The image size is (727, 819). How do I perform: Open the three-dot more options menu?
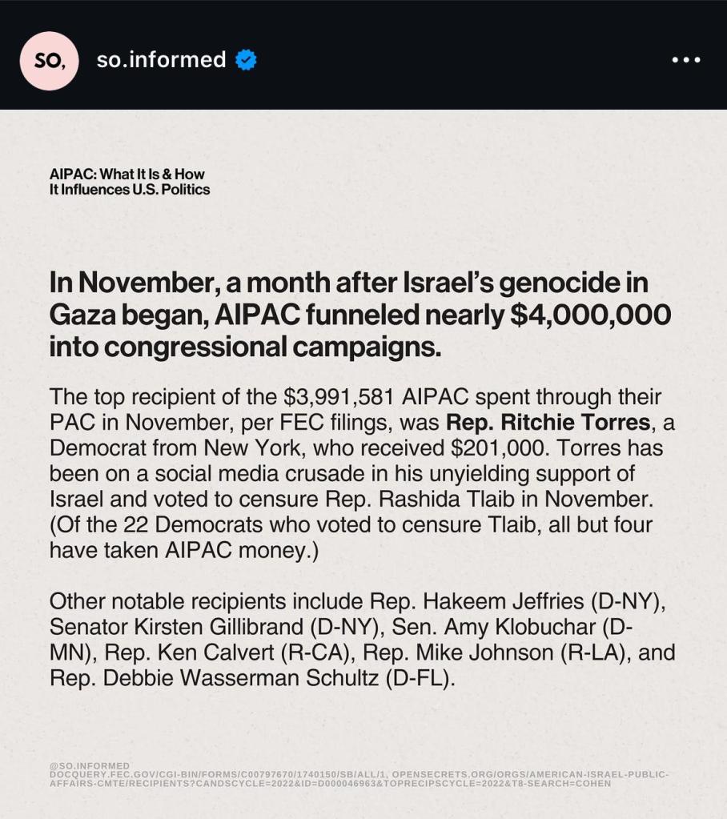[x=686, y=60]
